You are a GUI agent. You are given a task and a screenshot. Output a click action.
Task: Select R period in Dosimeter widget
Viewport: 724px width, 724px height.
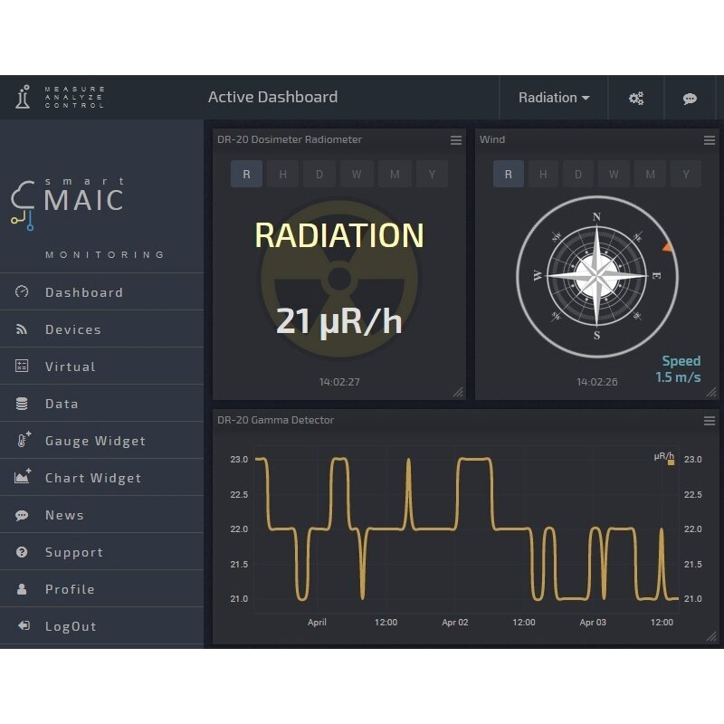pyautogui.click(x=246, y=174)
